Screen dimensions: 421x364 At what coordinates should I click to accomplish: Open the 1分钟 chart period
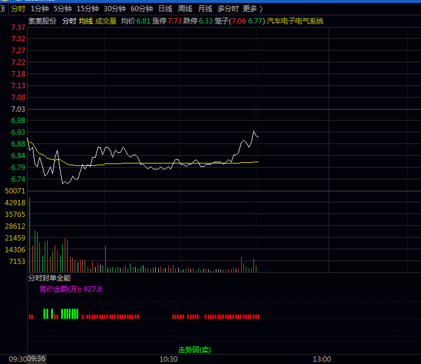tap(39, 9)
